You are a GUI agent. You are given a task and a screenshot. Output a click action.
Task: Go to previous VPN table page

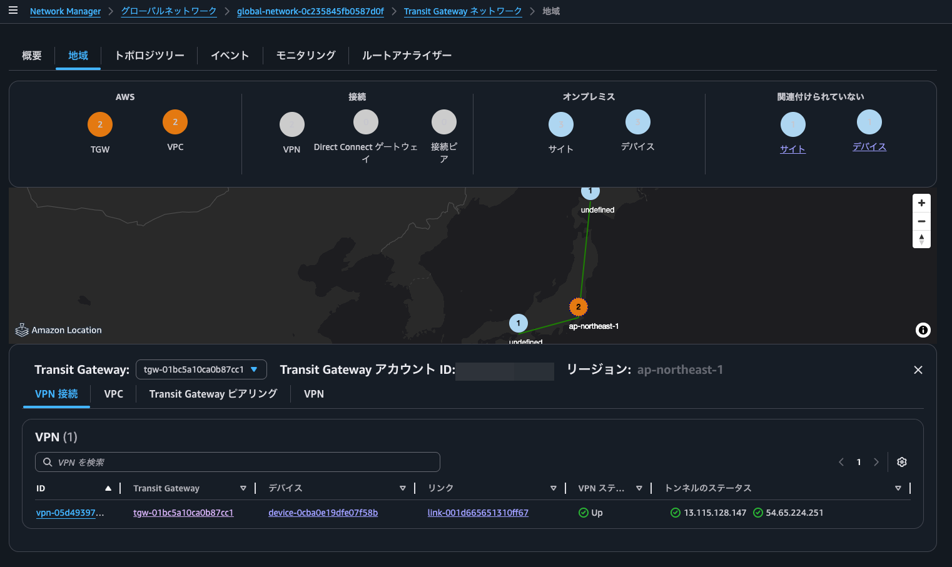tap(841, 462)
